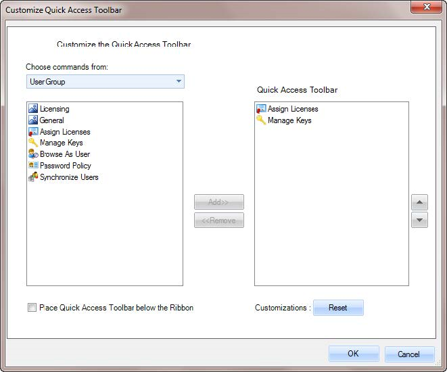
Task: Select the Synchronize Users text label
Action: click(x=69, y=177)
